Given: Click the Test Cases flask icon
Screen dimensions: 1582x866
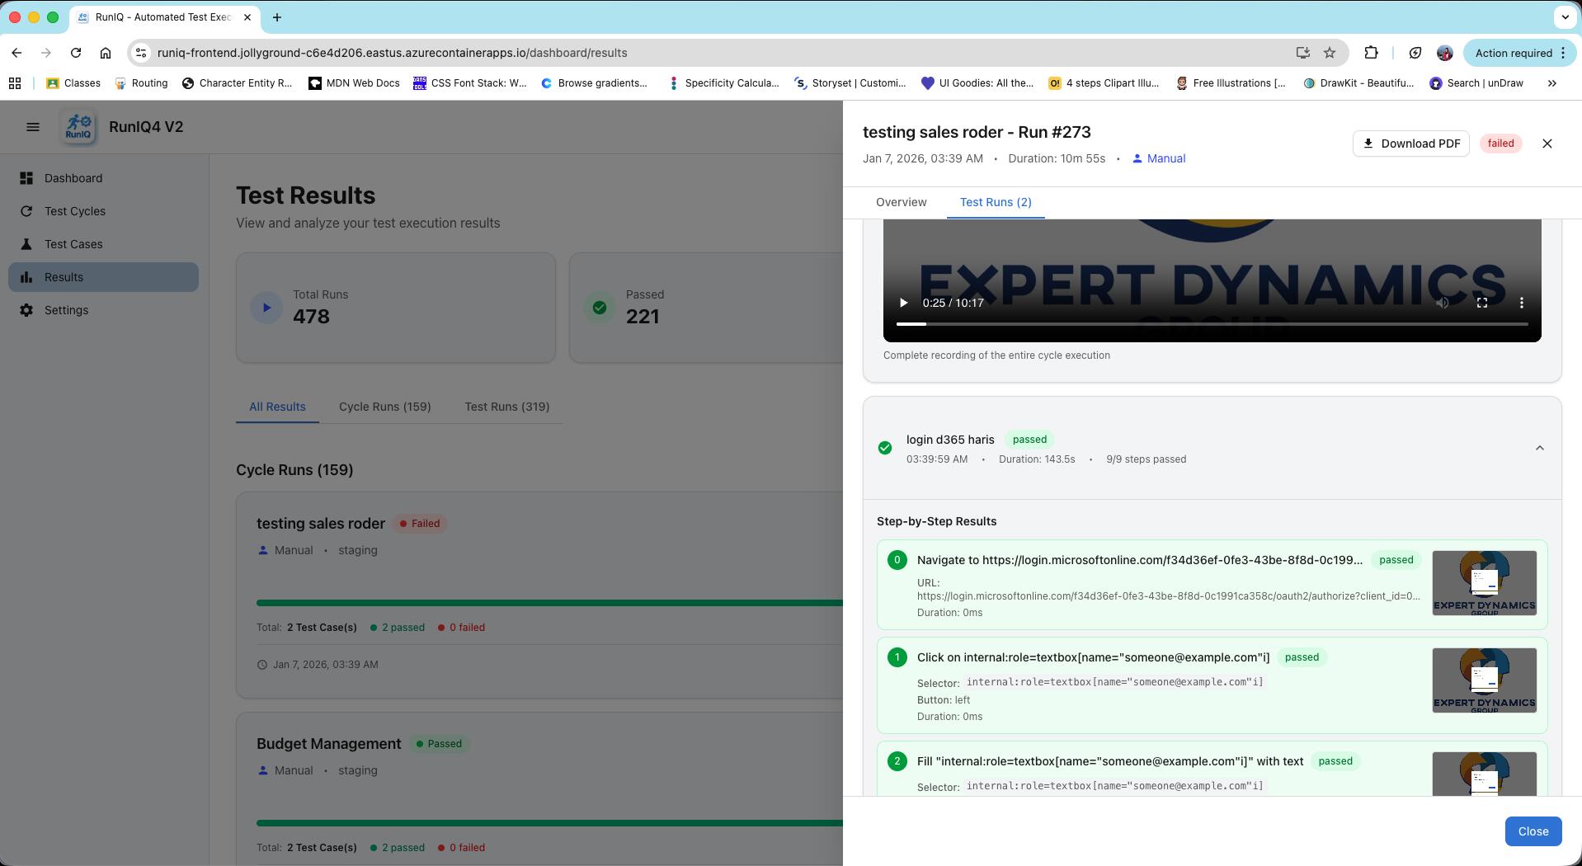Looking at the screenshot, I should click(x=26, y=244).
